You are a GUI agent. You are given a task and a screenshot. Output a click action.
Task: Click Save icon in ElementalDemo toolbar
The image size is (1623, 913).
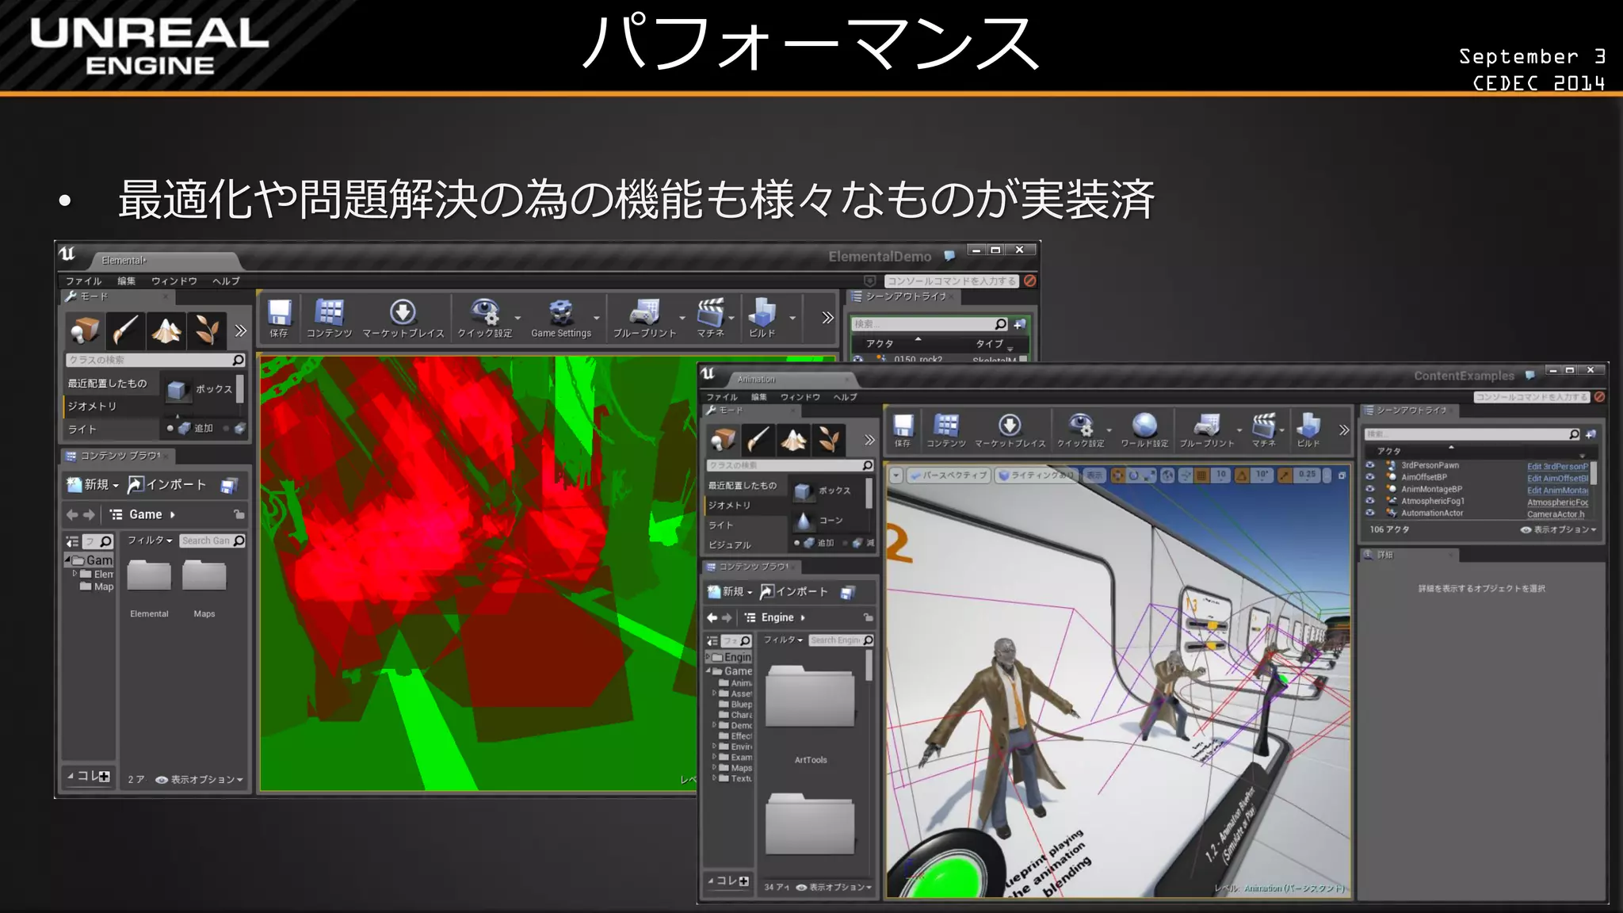(279, 312)
